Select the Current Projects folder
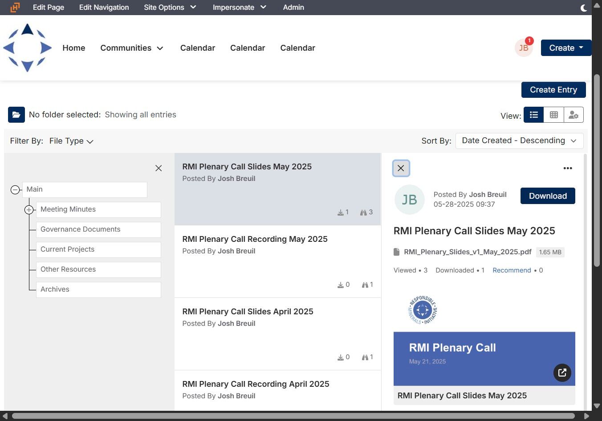 pyautogui.click(x=98, y=250)
